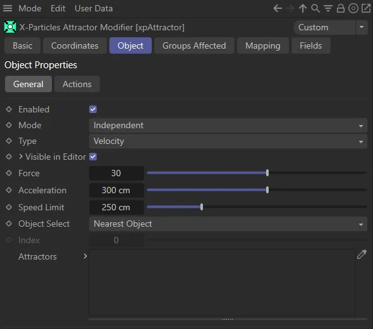Viewport: 373px width, 329px height.
Task: Open the User Data menu
Action: click(94, 9)
